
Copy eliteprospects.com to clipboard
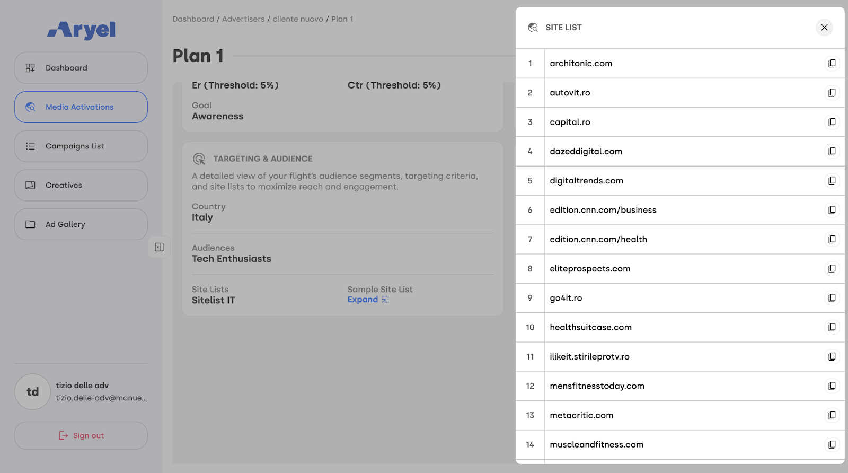pyautogui.click(x=832, y=269)
